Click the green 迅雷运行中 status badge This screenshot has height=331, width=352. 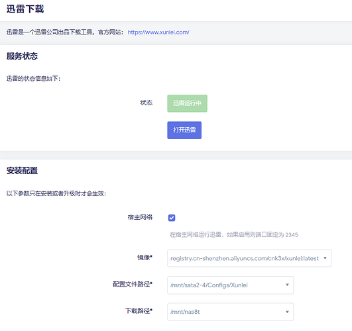tap(187, 103)
